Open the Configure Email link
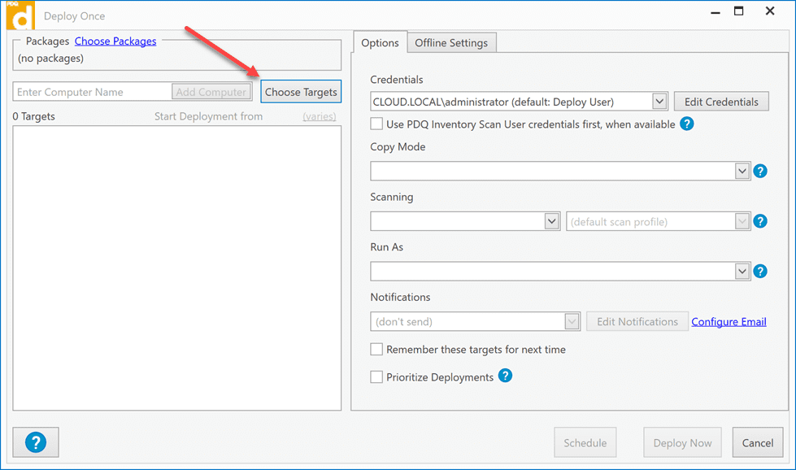This screenshot has width=796, height=470. [729, 322]
